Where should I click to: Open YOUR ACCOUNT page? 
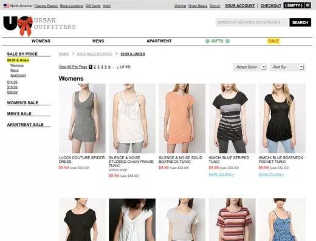tap(239, 6)
